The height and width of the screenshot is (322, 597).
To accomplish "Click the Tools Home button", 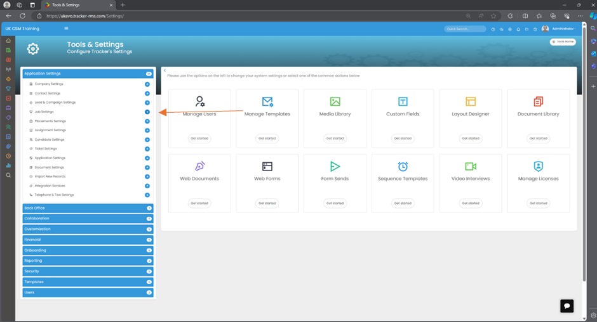I will pos(563,42).
